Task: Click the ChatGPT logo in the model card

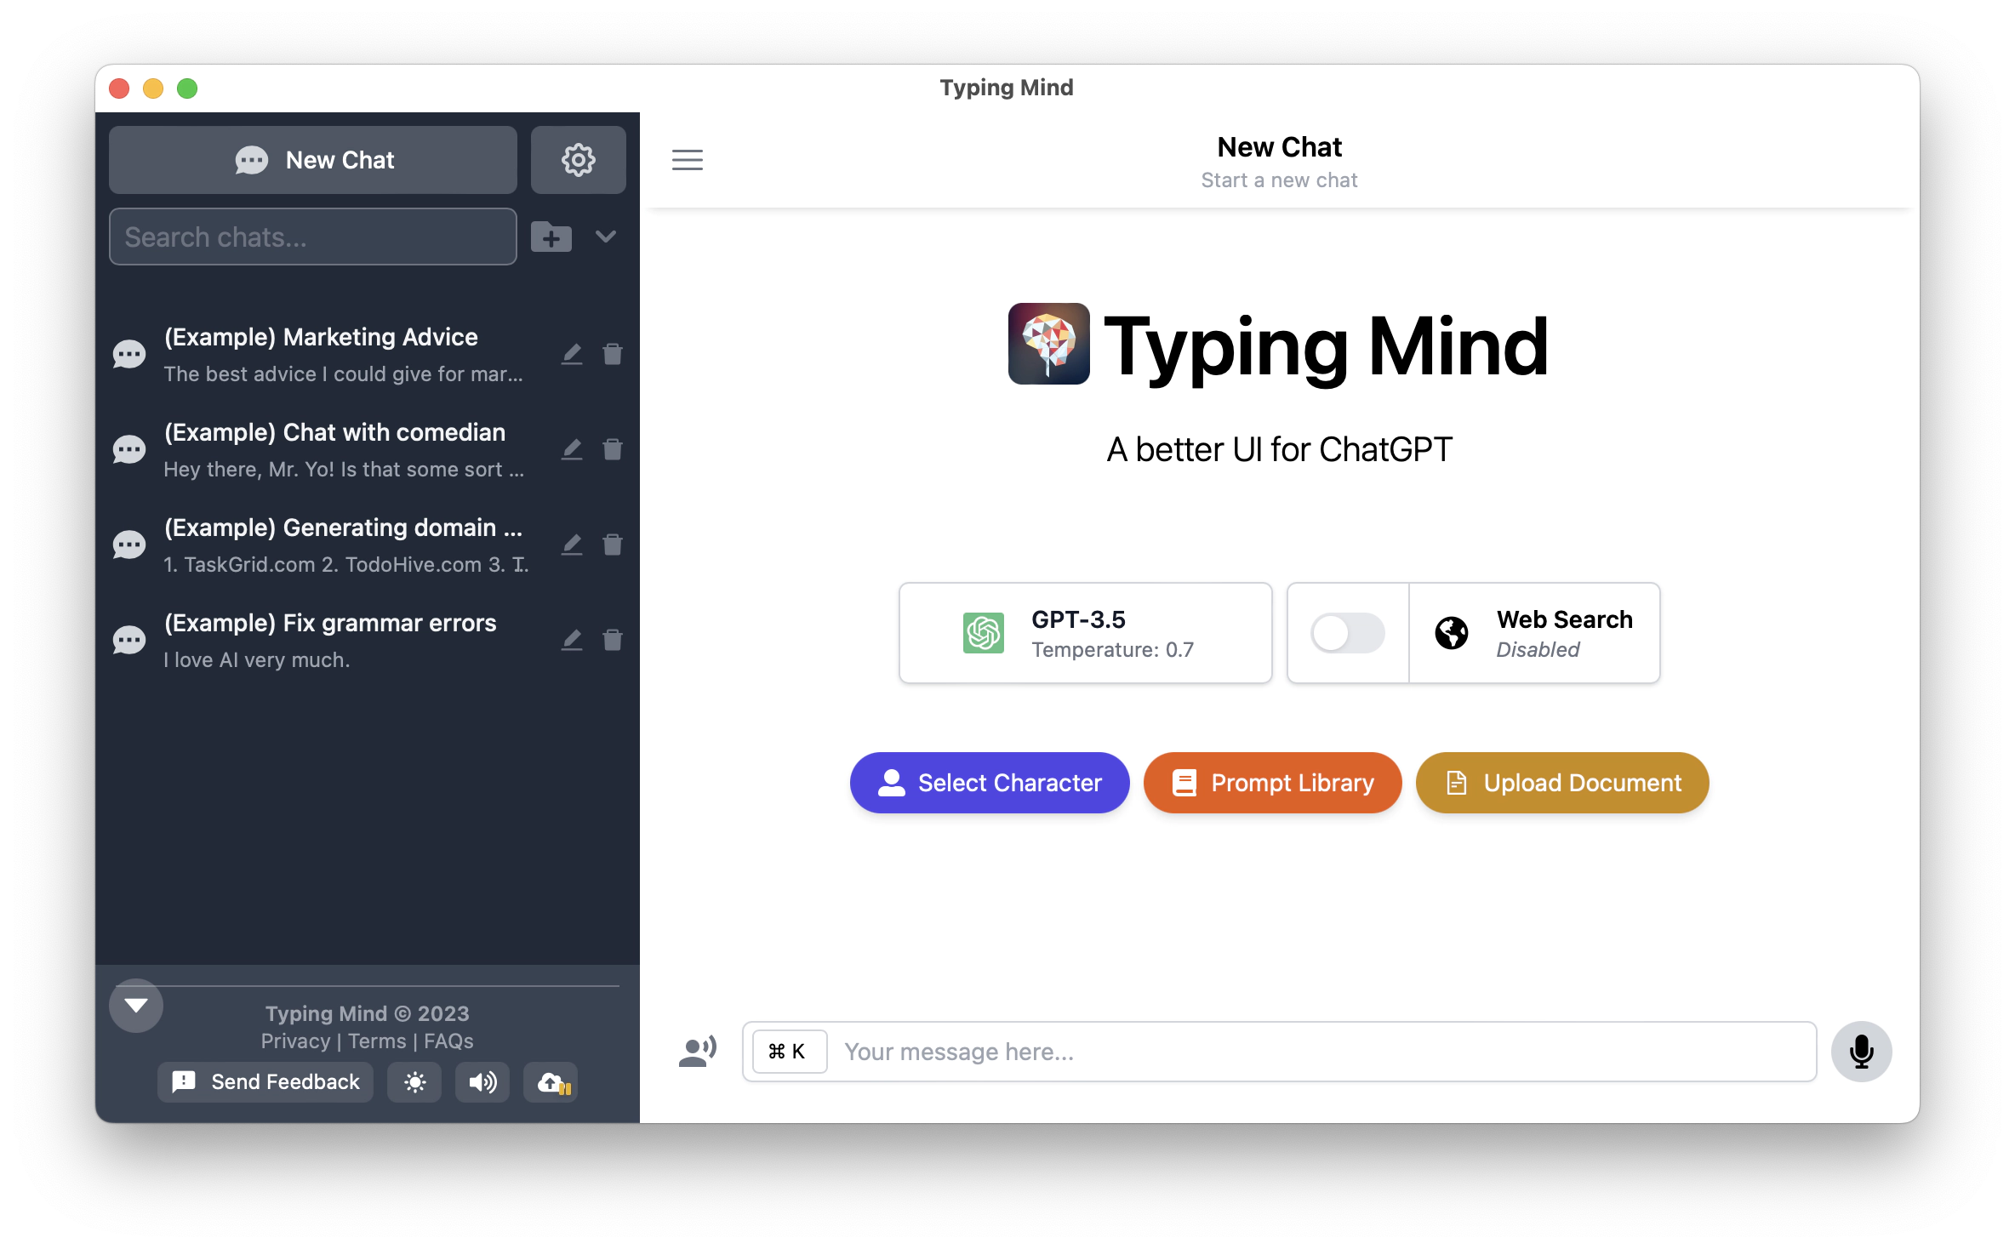Action: [984, 633]
